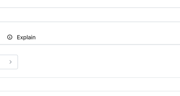This screenshot has height=96, width=180.
Task: Tap the circled 'i' information symbol
Action: point(10,37)
